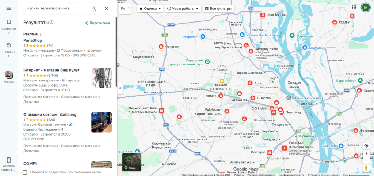Screen dimensions: 374x176
Task: Click the Samsung Home store pin
Action: click(x=251, y=51)
